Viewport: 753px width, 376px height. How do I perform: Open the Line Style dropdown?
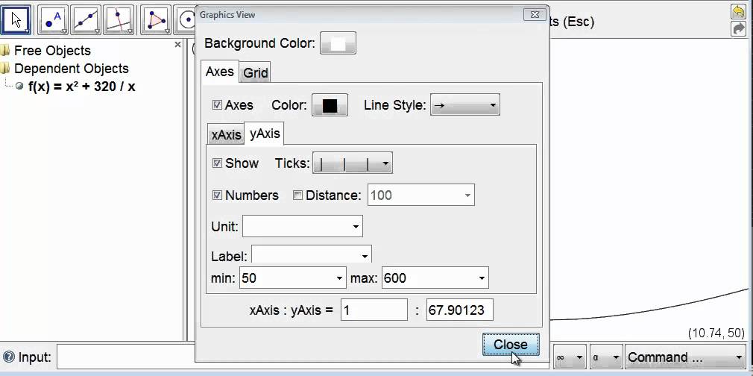point(465,105)
